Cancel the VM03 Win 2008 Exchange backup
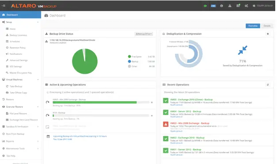 click(152, 102)
